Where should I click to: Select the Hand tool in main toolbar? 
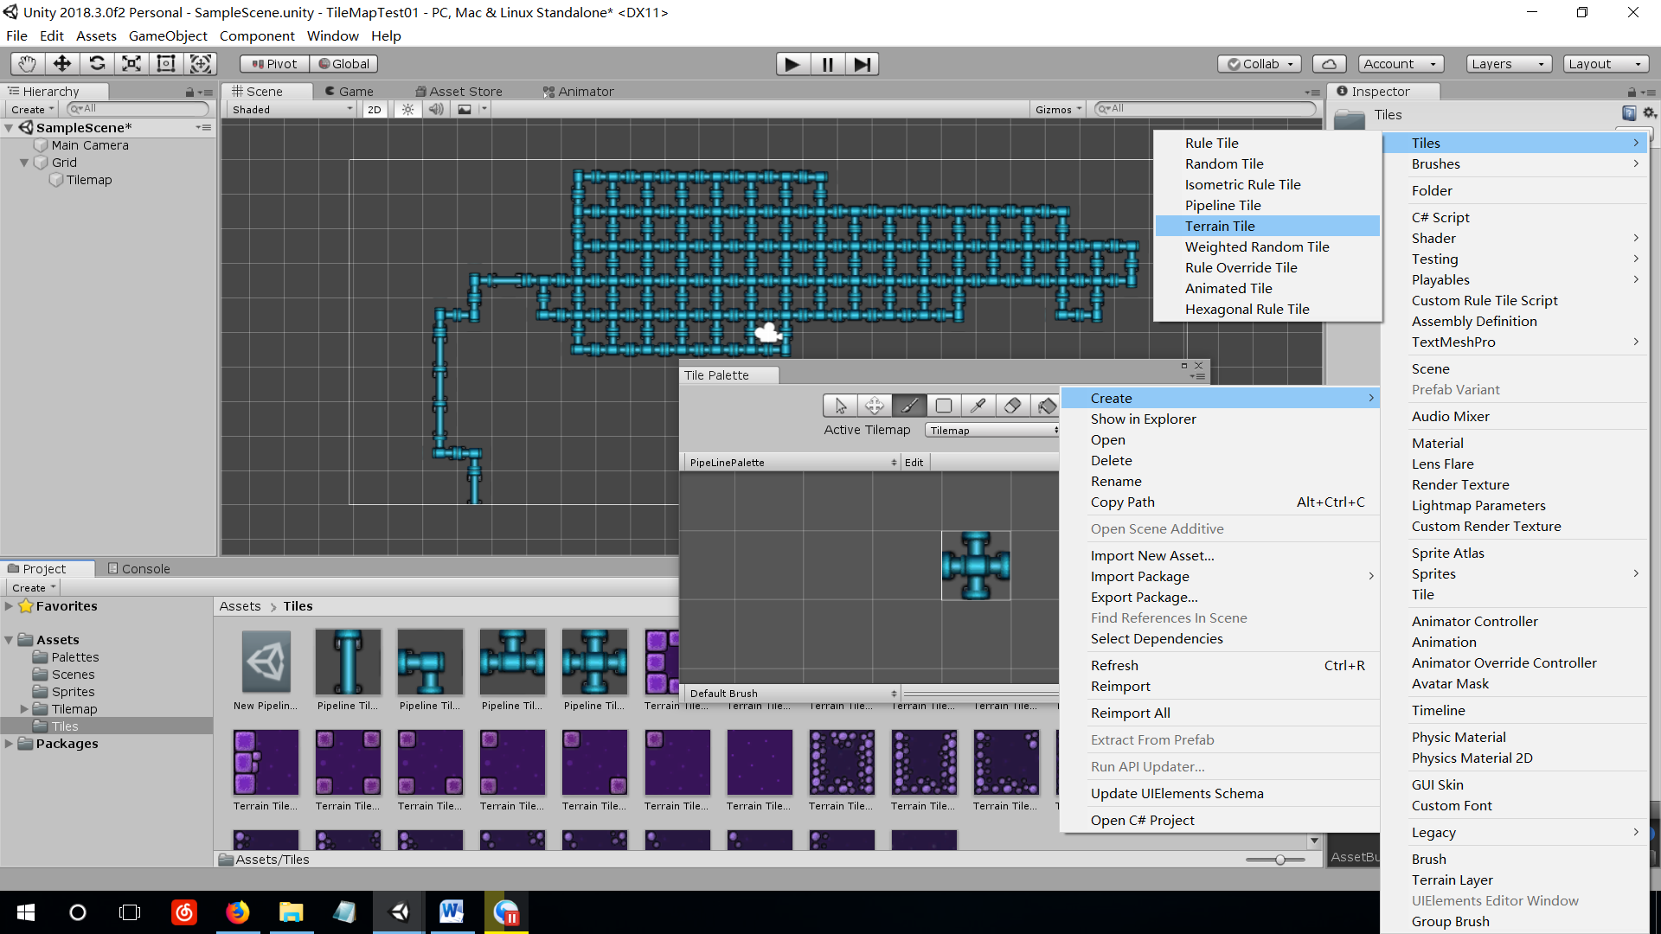click(x=28, y=63)
